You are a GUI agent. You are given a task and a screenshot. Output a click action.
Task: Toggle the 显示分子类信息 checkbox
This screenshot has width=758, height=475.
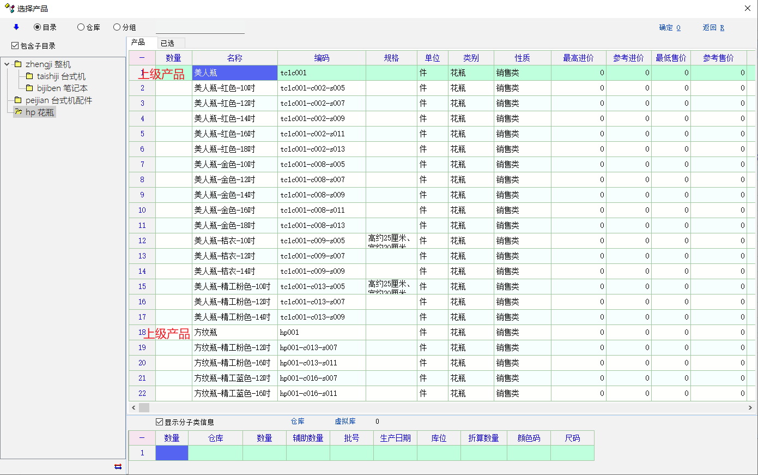click(160, 422)
